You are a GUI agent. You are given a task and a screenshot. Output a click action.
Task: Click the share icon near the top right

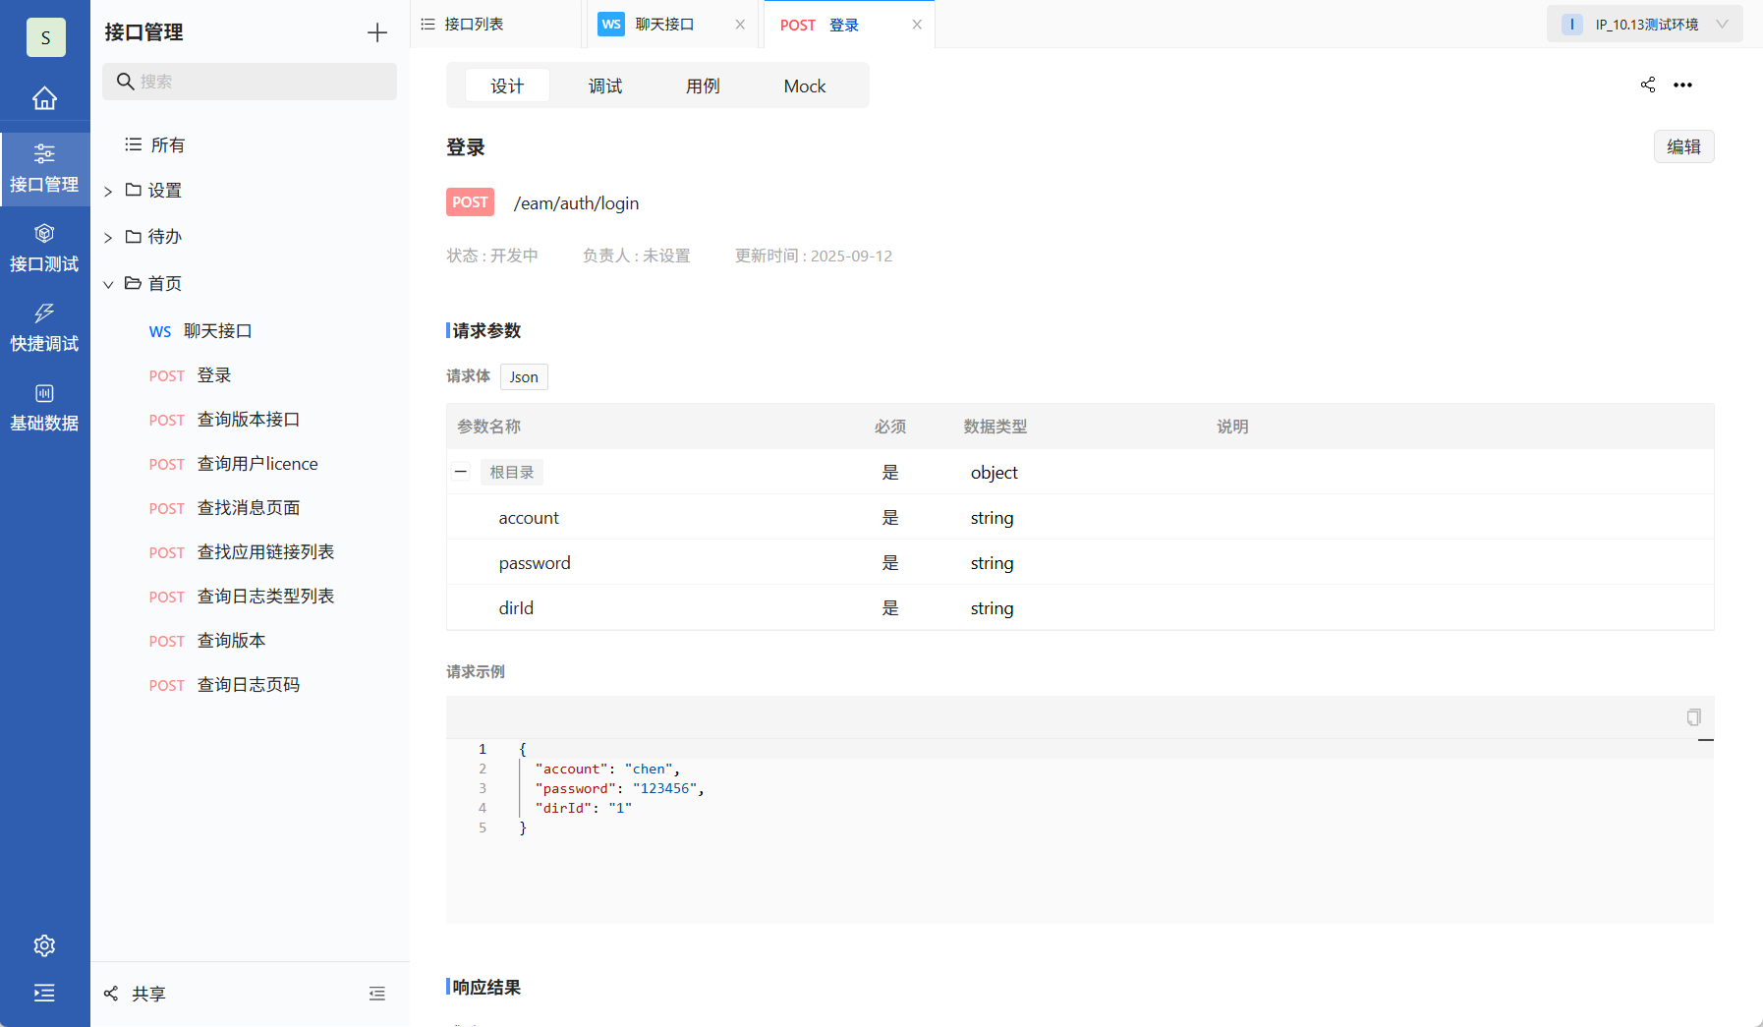coord(1648,85)
